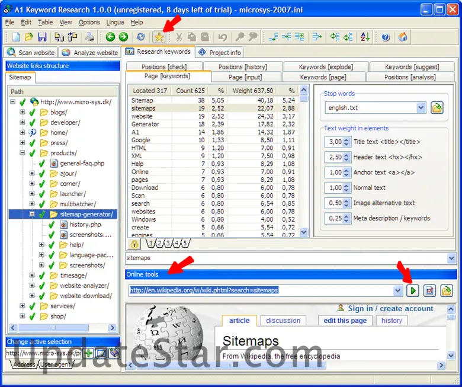Adjust the Header text weight spinner
The width and height of the screenshot is (462, 387).
tap(346, 157)
